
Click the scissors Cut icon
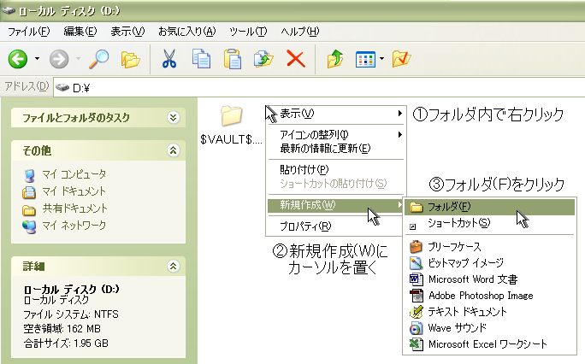[168, 59]
